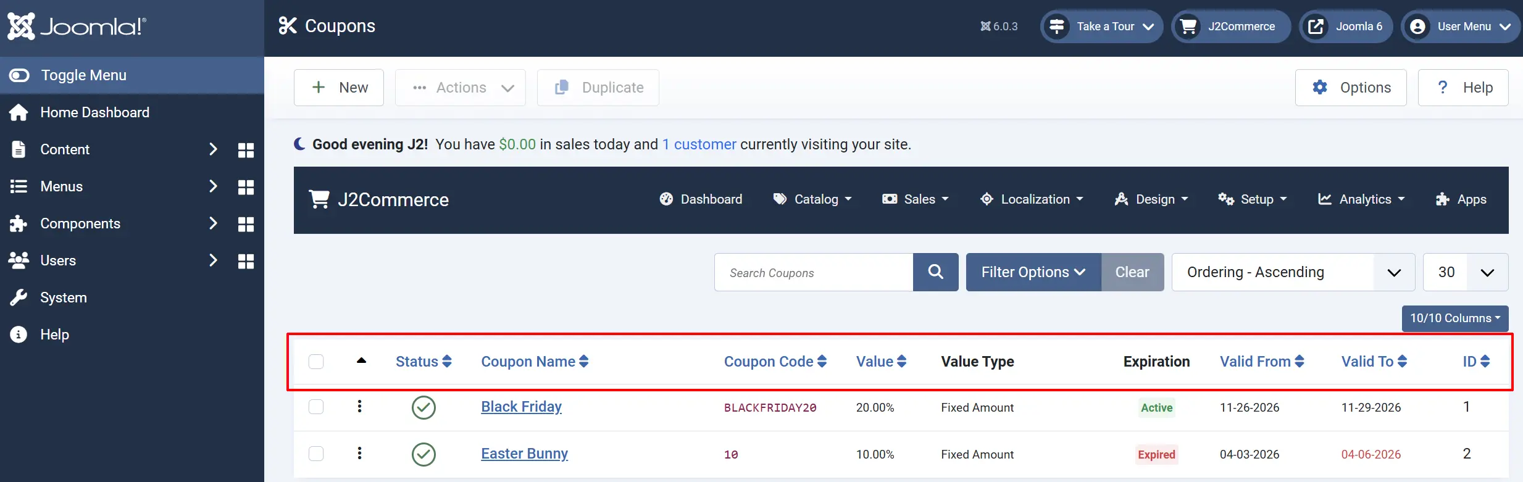Open the Black Friday coupon

521,407
